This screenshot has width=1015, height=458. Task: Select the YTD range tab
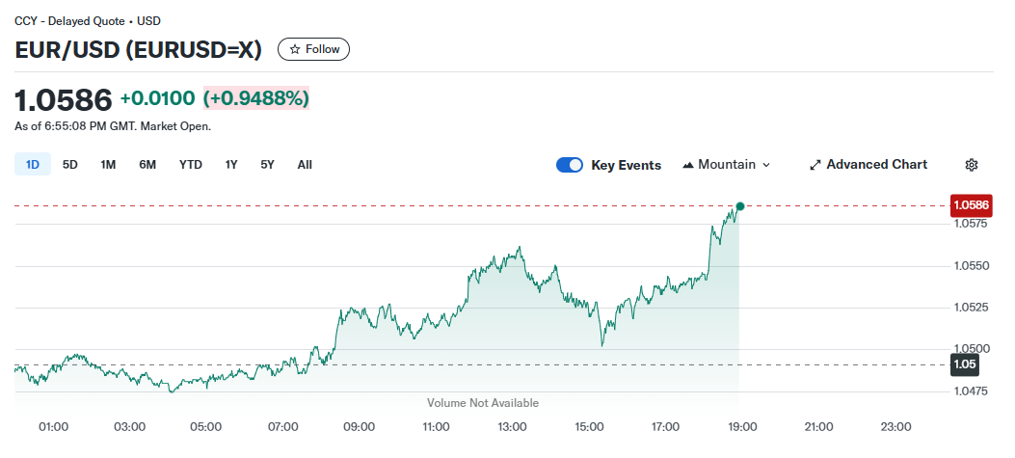[191, 165]
